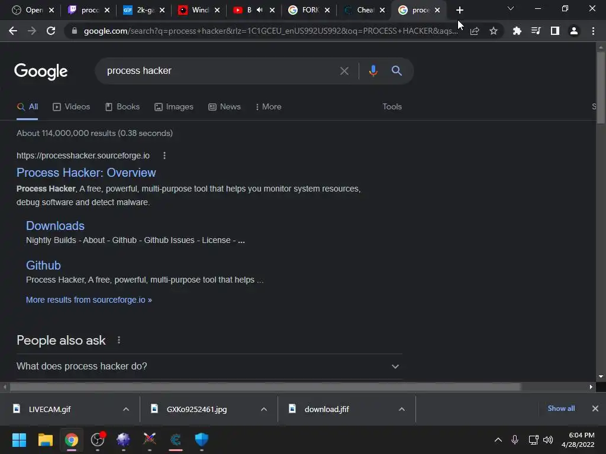Screen dimensions: 606x454
Task: Open the Chrome profile icon
Action: click(x=574, y=31)
